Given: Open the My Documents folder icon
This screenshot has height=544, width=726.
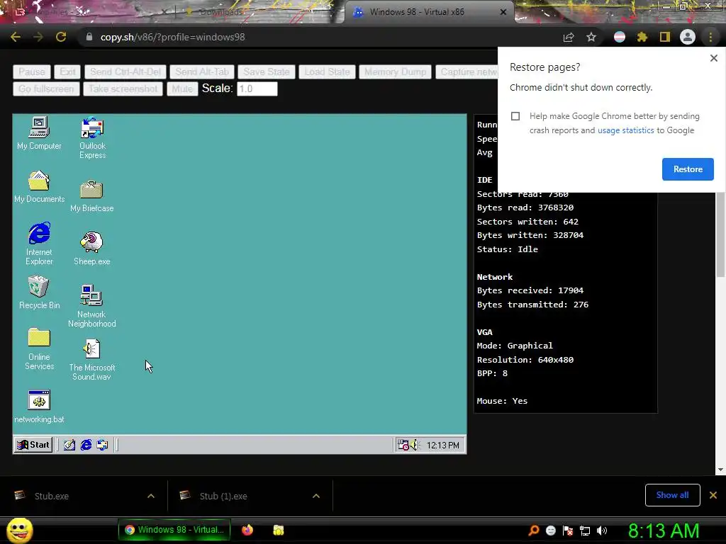Looking at the screenshot, I should pos(39,187).
